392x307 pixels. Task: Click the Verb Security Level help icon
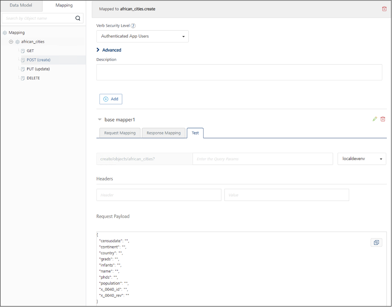coord(133,26)
